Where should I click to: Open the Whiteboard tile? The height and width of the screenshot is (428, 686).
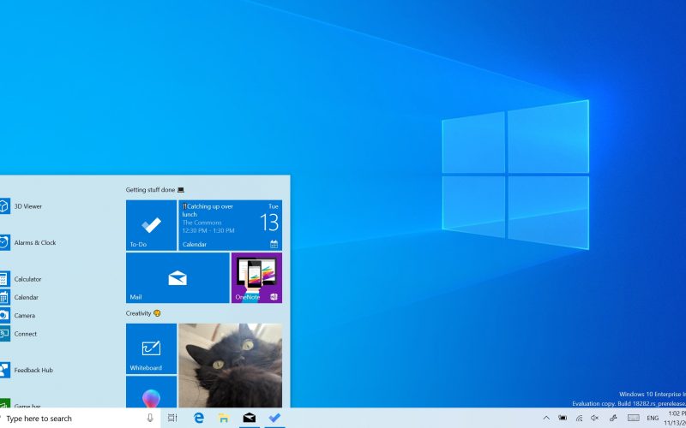[x=151, y=348]
